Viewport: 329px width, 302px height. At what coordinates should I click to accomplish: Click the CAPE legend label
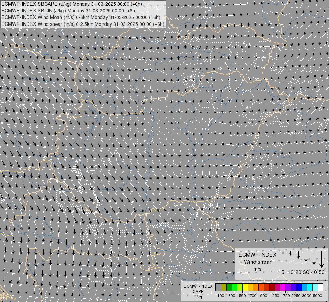coord(198,292)
